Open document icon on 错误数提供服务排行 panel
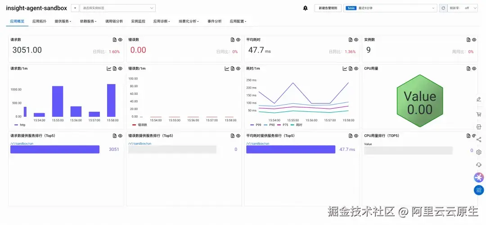The image size is (486, 225). [233, 136]
